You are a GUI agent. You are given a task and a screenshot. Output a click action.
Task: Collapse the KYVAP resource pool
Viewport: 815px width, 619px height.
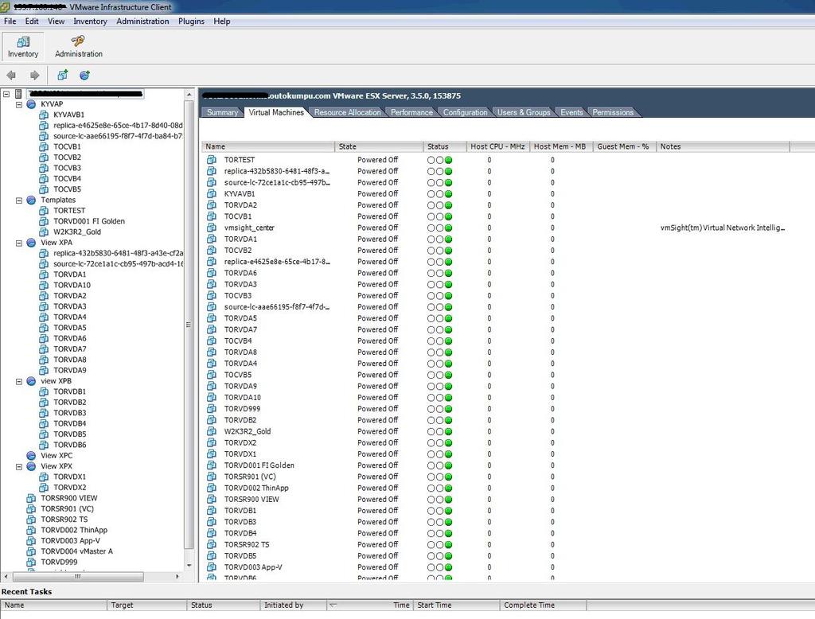[19, 104]
